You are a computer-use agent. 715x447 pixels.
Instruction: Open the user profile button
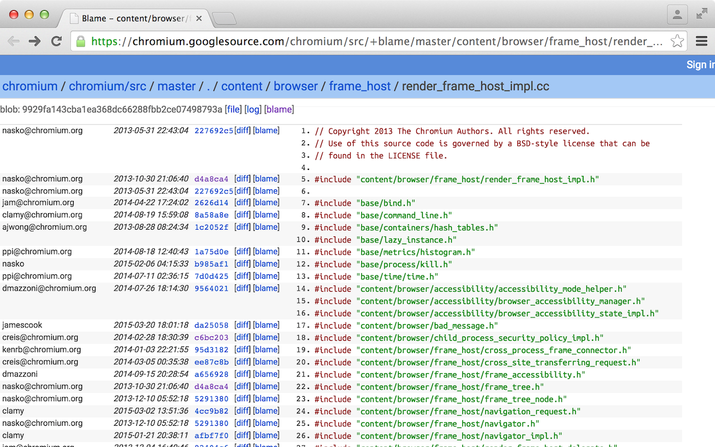(x=677, y=15)
